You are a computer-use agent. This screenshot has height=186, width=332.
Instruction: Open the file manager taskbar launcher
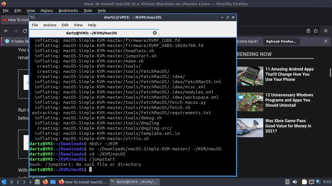37,182
